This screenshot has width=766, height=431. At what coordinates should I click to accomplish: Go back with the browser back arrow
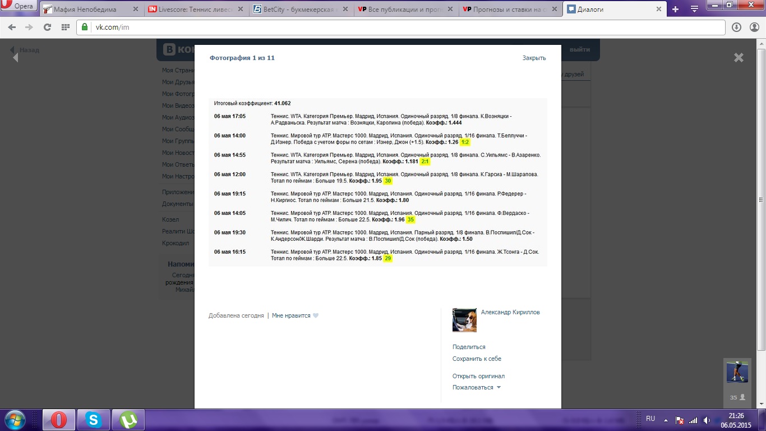(12, 27)
